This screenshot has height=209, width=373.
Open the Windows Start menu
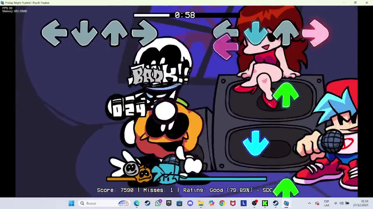click(71, 203)
